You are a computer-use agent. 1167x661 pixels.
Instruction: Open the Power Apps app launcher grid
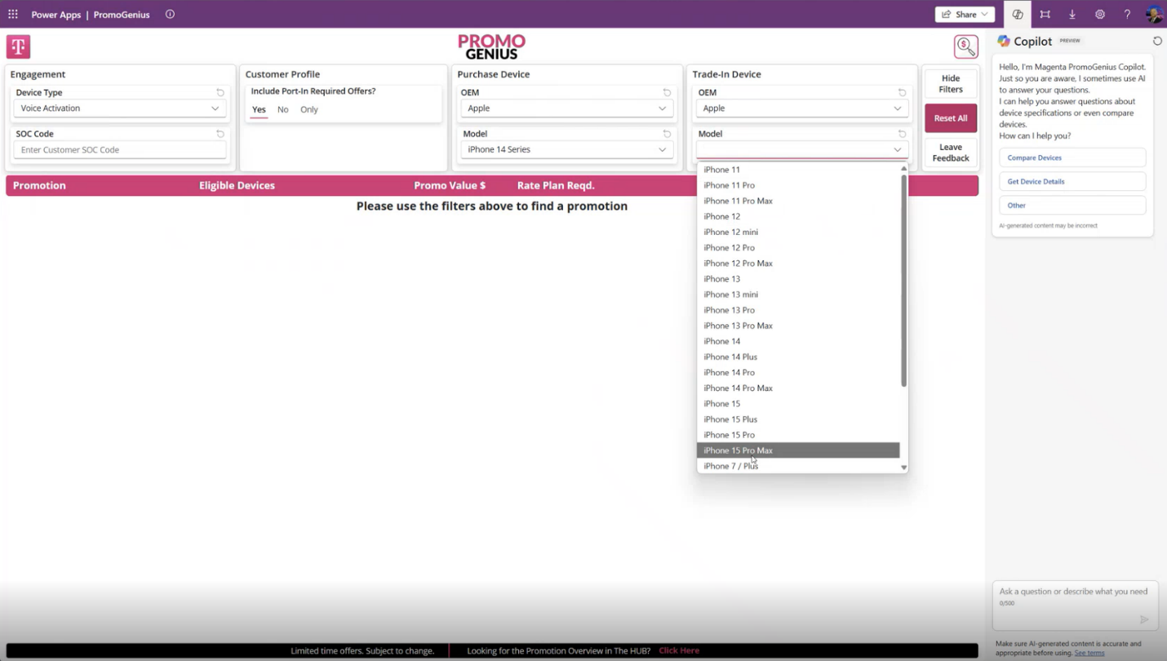click(13, 14)
